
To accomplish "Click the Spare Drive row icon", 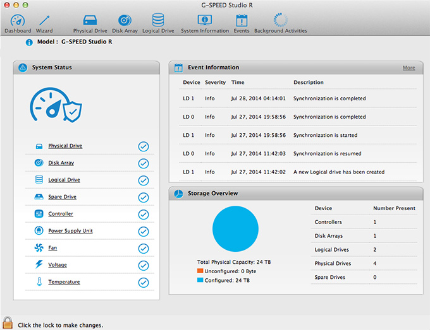I will click(x=39, y=196).
